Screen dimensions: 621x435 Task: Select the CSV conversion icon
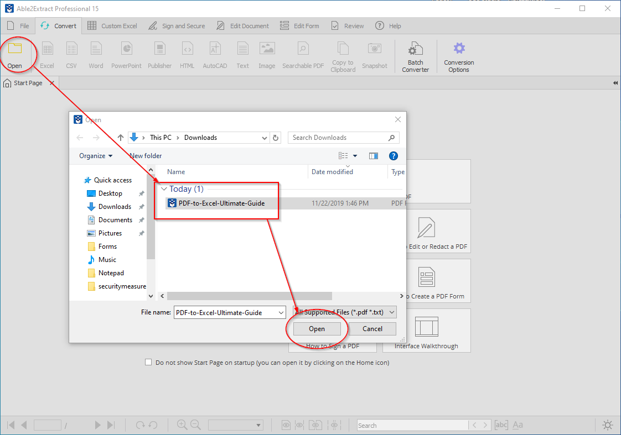point(71,49)
